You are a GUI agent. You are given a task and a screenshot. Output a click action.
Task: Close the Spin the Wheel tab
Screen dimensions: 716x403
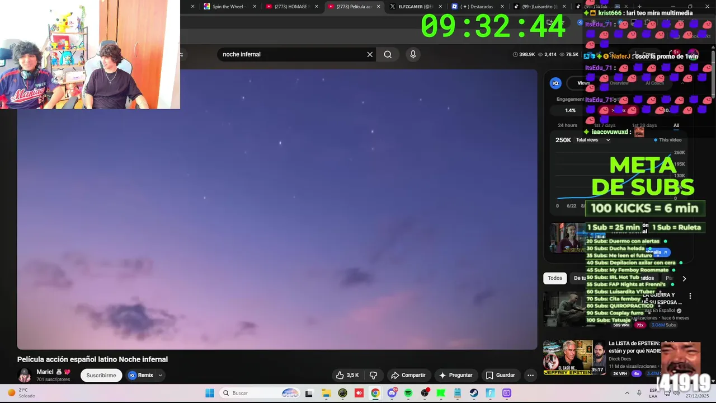point(255,7)
